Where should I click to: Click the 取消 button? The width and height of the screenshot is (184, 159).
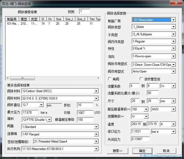166,151
